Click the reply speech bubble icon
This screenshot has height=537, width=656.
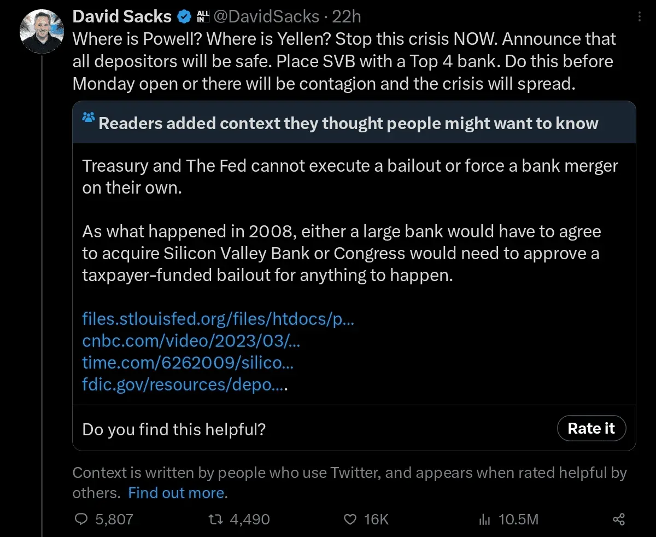point(81,519)
